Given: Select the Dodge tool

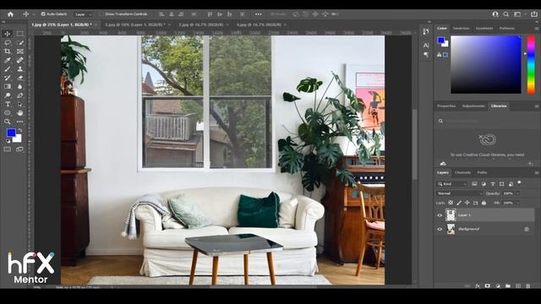Looking at the screenshot, I should (x=8, y=95).
